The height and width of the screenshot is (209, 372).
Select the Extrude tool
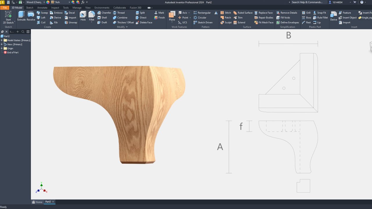[x=21, y=16]
